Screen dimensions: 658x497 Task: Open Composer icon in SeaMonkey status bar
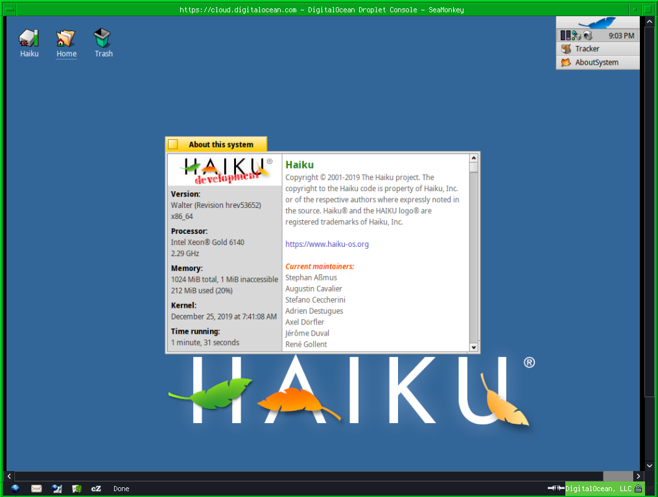pos(56,489)
